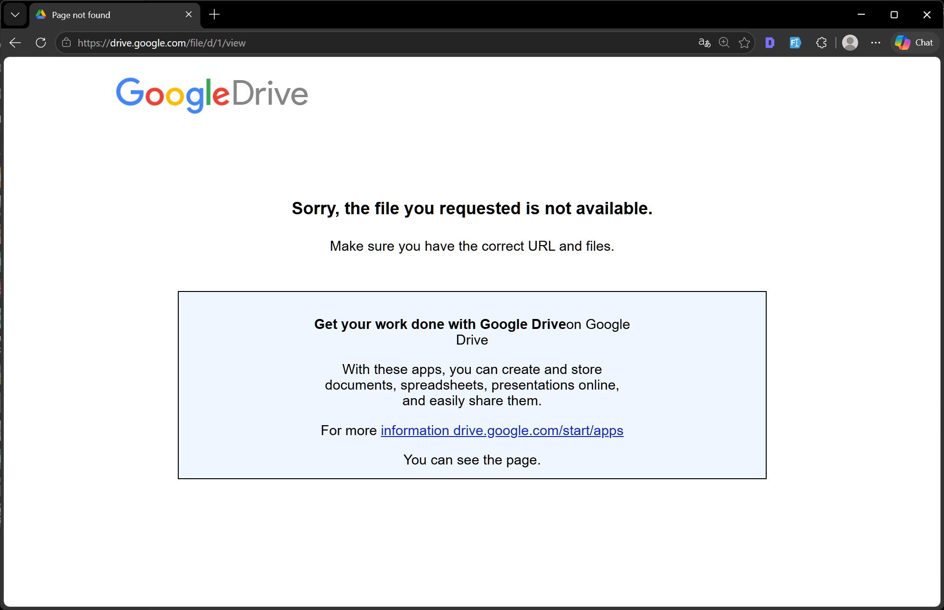944x610 pixels.
Task: View site information lock icon
Action: pos(66,43)
